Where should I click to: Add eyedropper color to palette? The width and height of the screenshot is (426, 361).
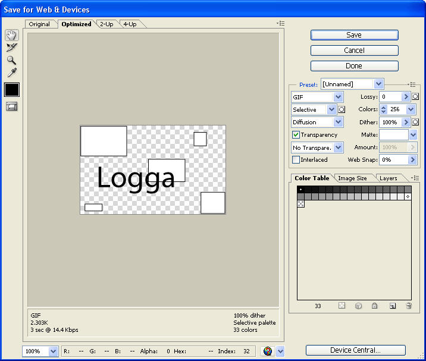[393, 306]
